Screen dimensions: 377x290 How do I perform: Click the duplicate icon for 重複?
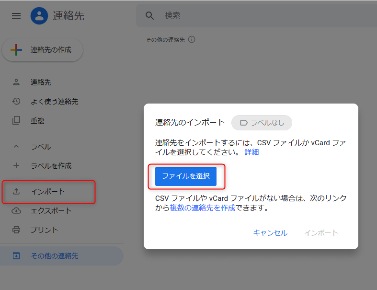click(16, 121)
